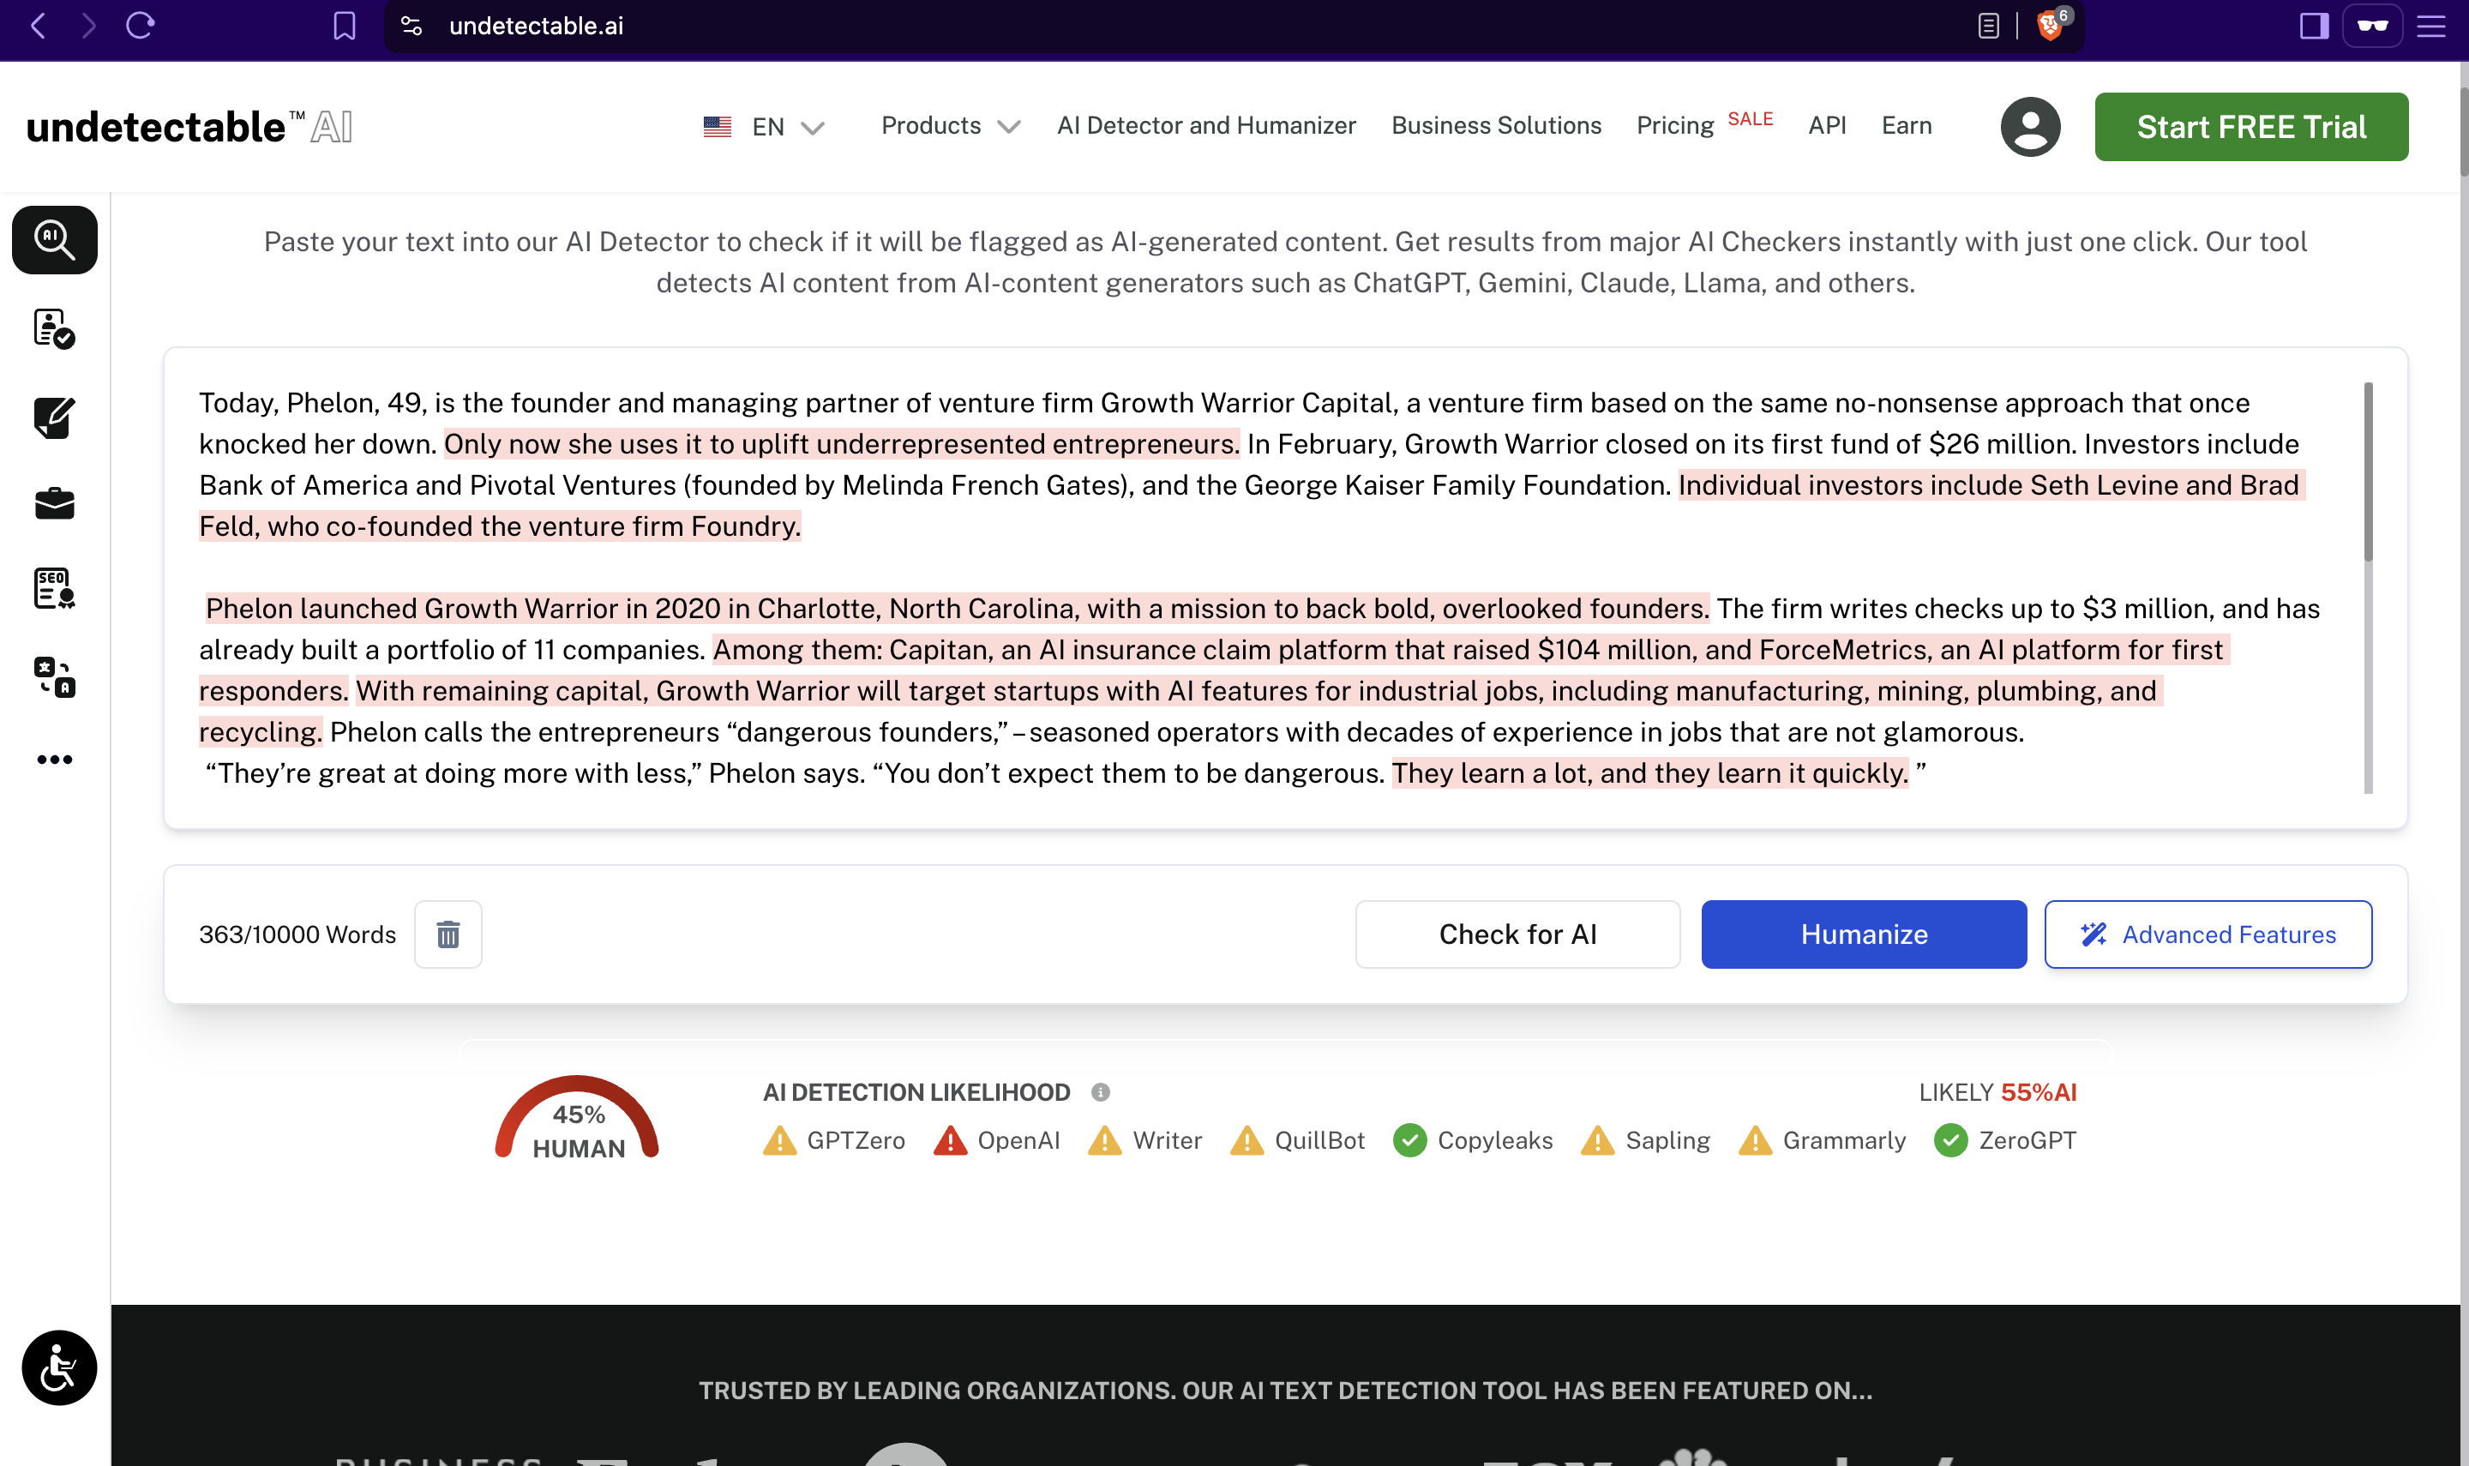Click the Check for AI button

[1517, 934]
